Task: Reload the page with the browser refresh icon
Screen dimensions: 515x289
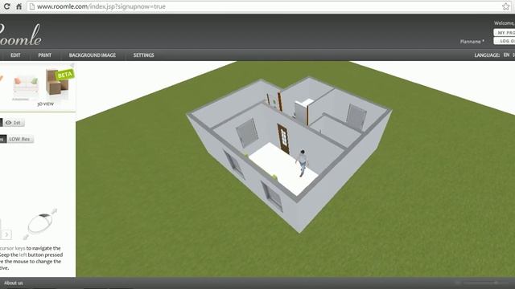Action: click(6, 6)
